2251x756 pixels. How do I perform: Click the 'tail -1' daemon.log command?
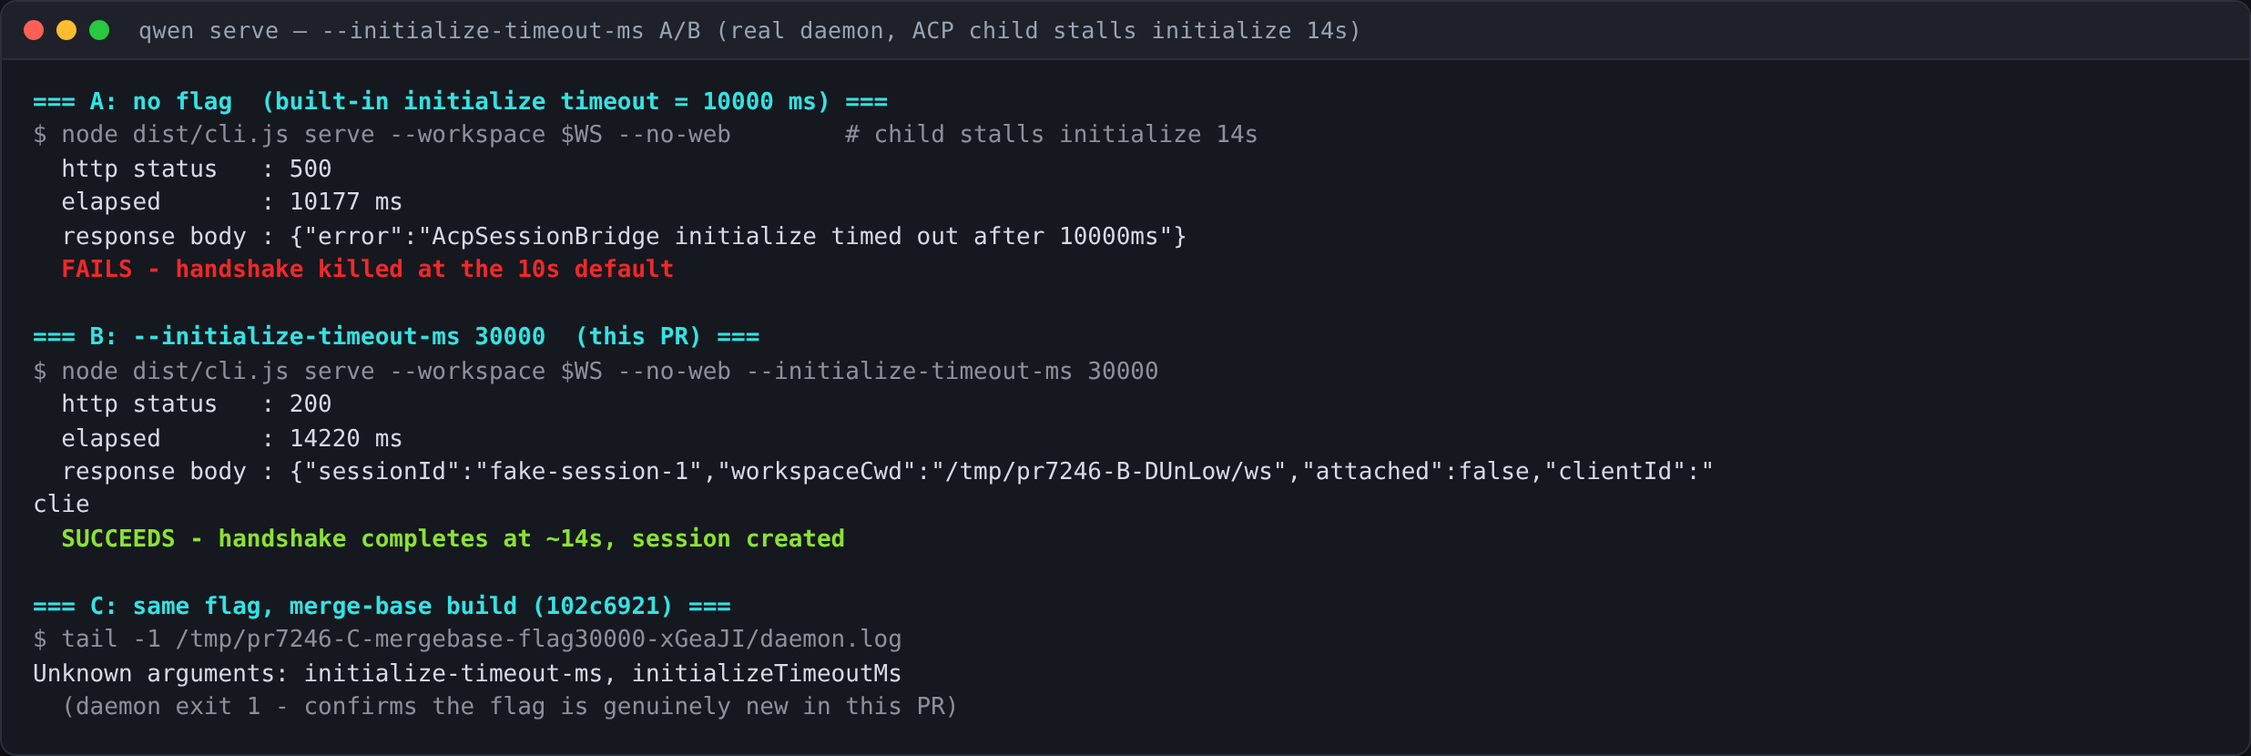point(467,639)
